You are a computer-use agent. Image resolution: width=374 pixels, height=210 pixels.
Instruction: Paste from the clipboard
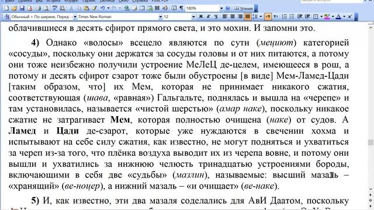click(86, 8)
